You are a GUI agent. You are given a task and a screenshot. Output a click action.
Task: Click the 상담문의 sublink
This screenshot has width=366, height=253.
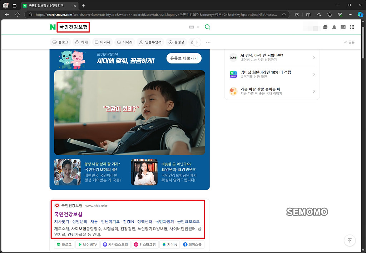click(80, 222)
